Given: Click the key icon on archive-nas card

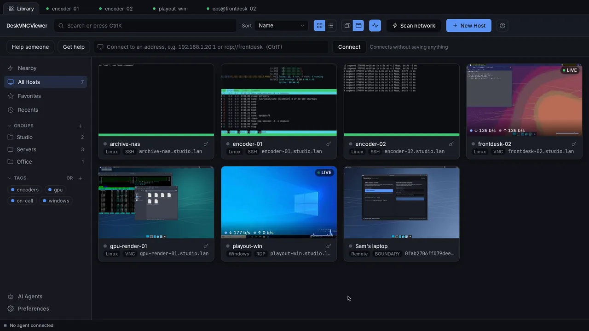Looking at the screenshot, I should click(x=206, y=144).
